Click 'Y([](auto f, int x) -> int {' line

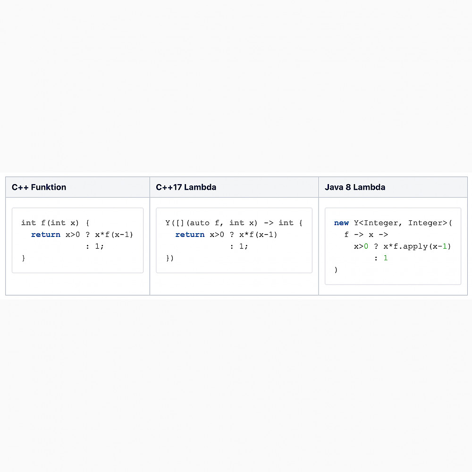coord(234,223)
